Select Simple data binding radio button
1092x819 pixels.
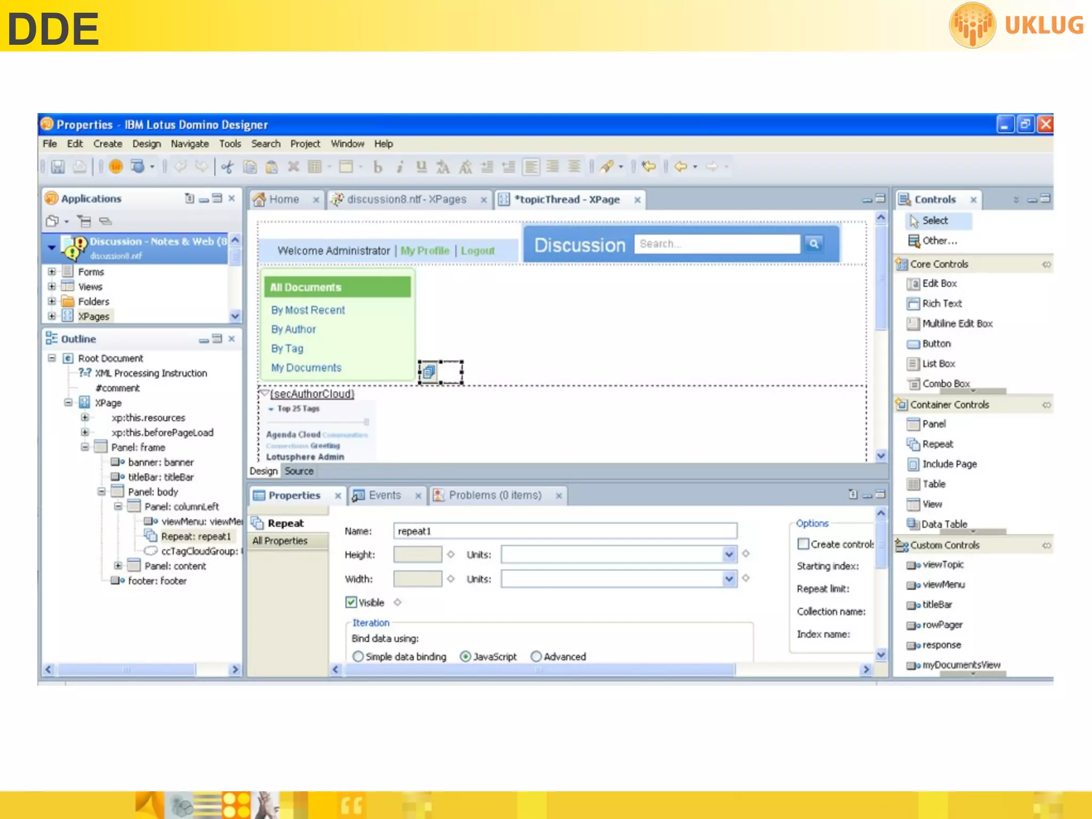(x=358, y=657)
